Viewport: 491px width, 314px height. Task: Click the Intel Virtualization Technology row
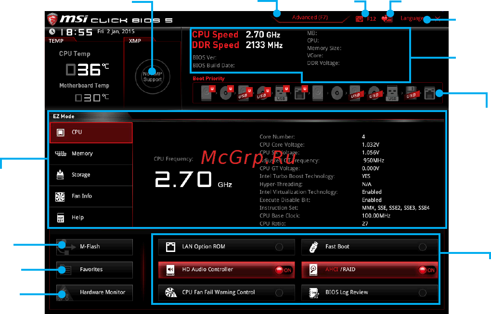[x=321, y=192]
